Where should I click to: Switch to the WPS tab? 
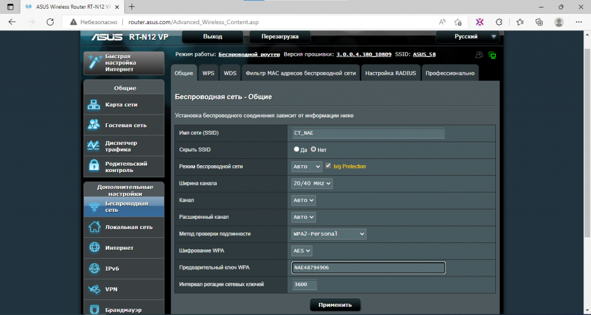tap(208, 73)
